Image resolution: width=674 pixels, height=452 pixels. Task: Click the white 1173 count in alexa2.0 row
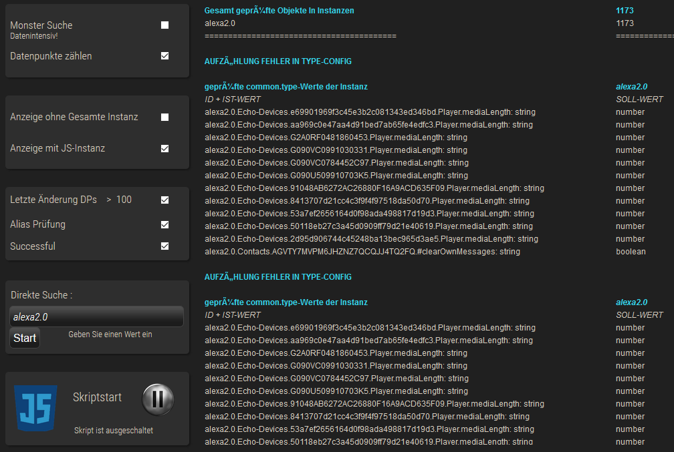[625, 23]
